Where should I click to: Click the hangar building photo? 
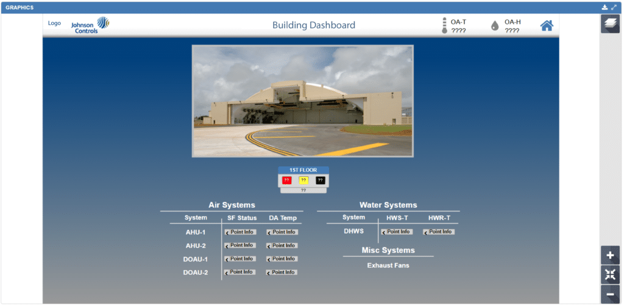point(302,101)
